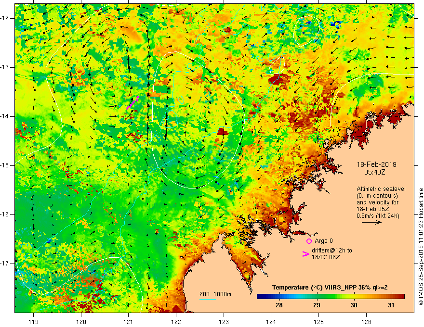
Task: Click the longitude label 125
Action: tap(319, 322)
